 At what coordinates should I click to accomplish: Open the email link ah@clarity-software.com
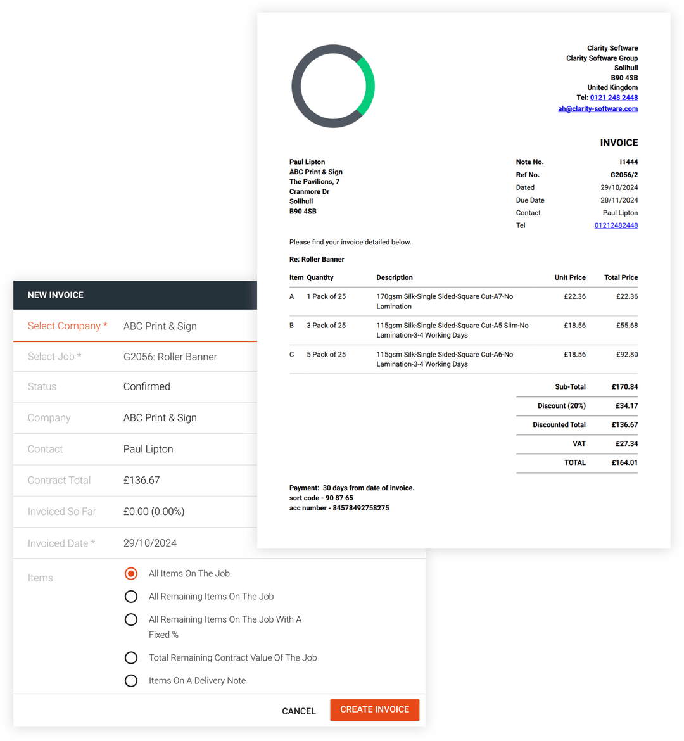pyautogui.click(x=598, y=108)
